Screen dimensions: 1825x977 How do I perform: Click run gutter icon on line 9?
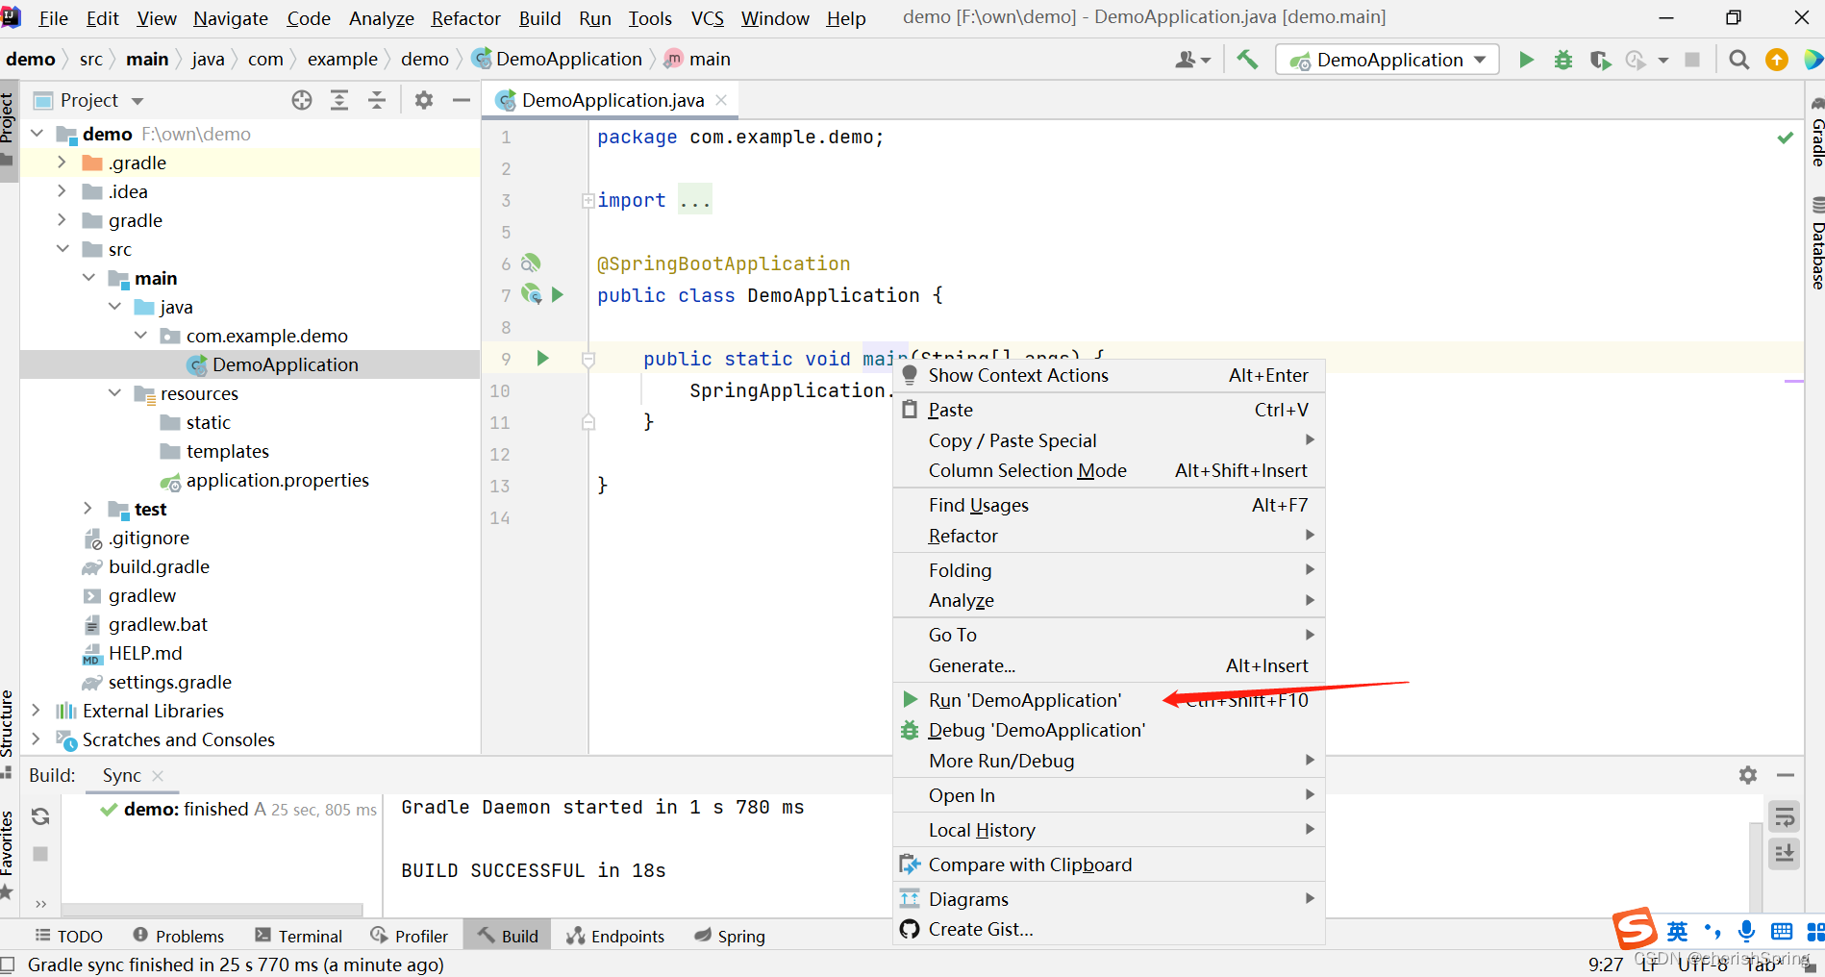(x=542, y=359)
